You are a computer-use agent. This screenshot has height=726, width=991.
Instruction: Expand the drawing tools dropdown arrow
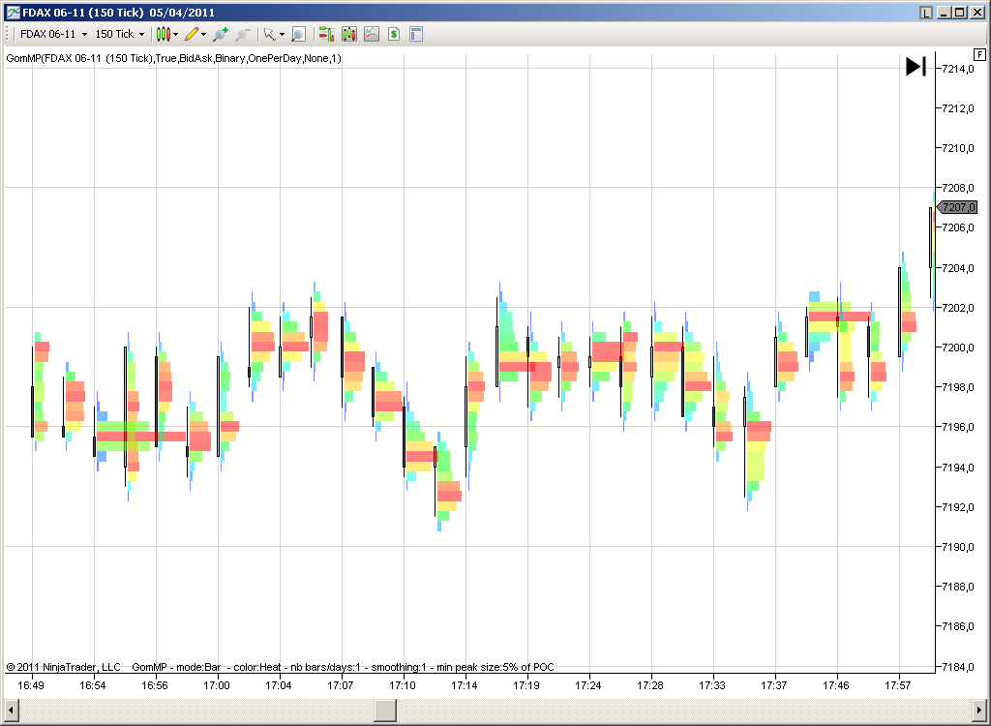pos(203,34)
